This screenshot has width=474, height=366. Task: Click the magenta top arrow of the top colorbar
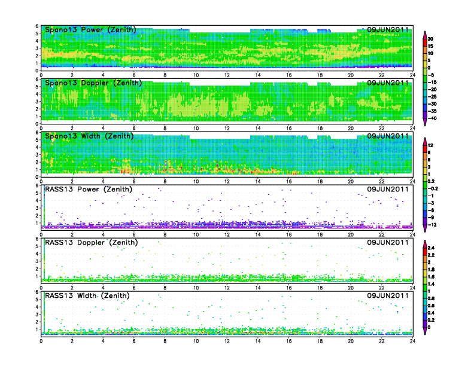pos(425,35)
